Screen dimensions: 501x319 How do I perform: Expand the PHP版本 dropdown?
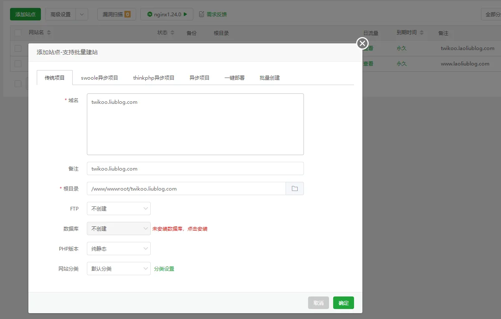click(119, 249)
